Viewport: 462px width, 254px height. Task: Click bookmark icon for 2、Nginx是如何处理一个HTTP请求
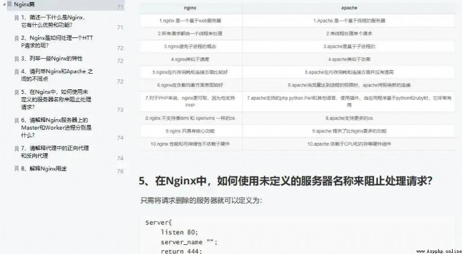(17, 39)
